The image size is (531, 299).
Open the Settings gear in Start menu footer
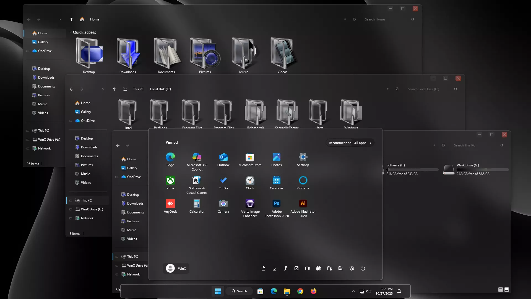(352, 268)
